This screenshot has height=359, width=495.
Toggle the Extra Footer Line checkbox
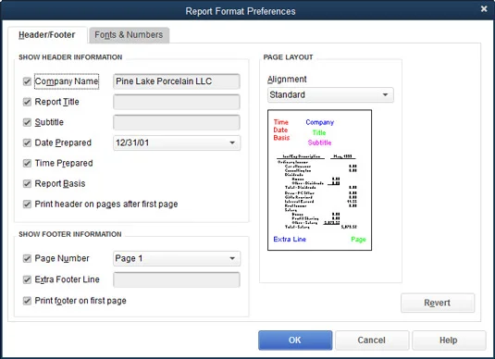pos(27,279)
